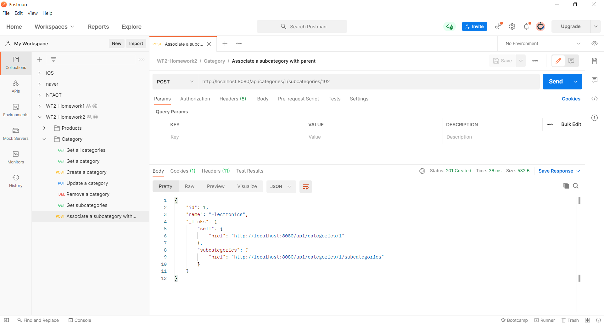The height and width of the screenshot is (324, 604).
Task: Open the notifications bell
Action: [x=526, y=26]
